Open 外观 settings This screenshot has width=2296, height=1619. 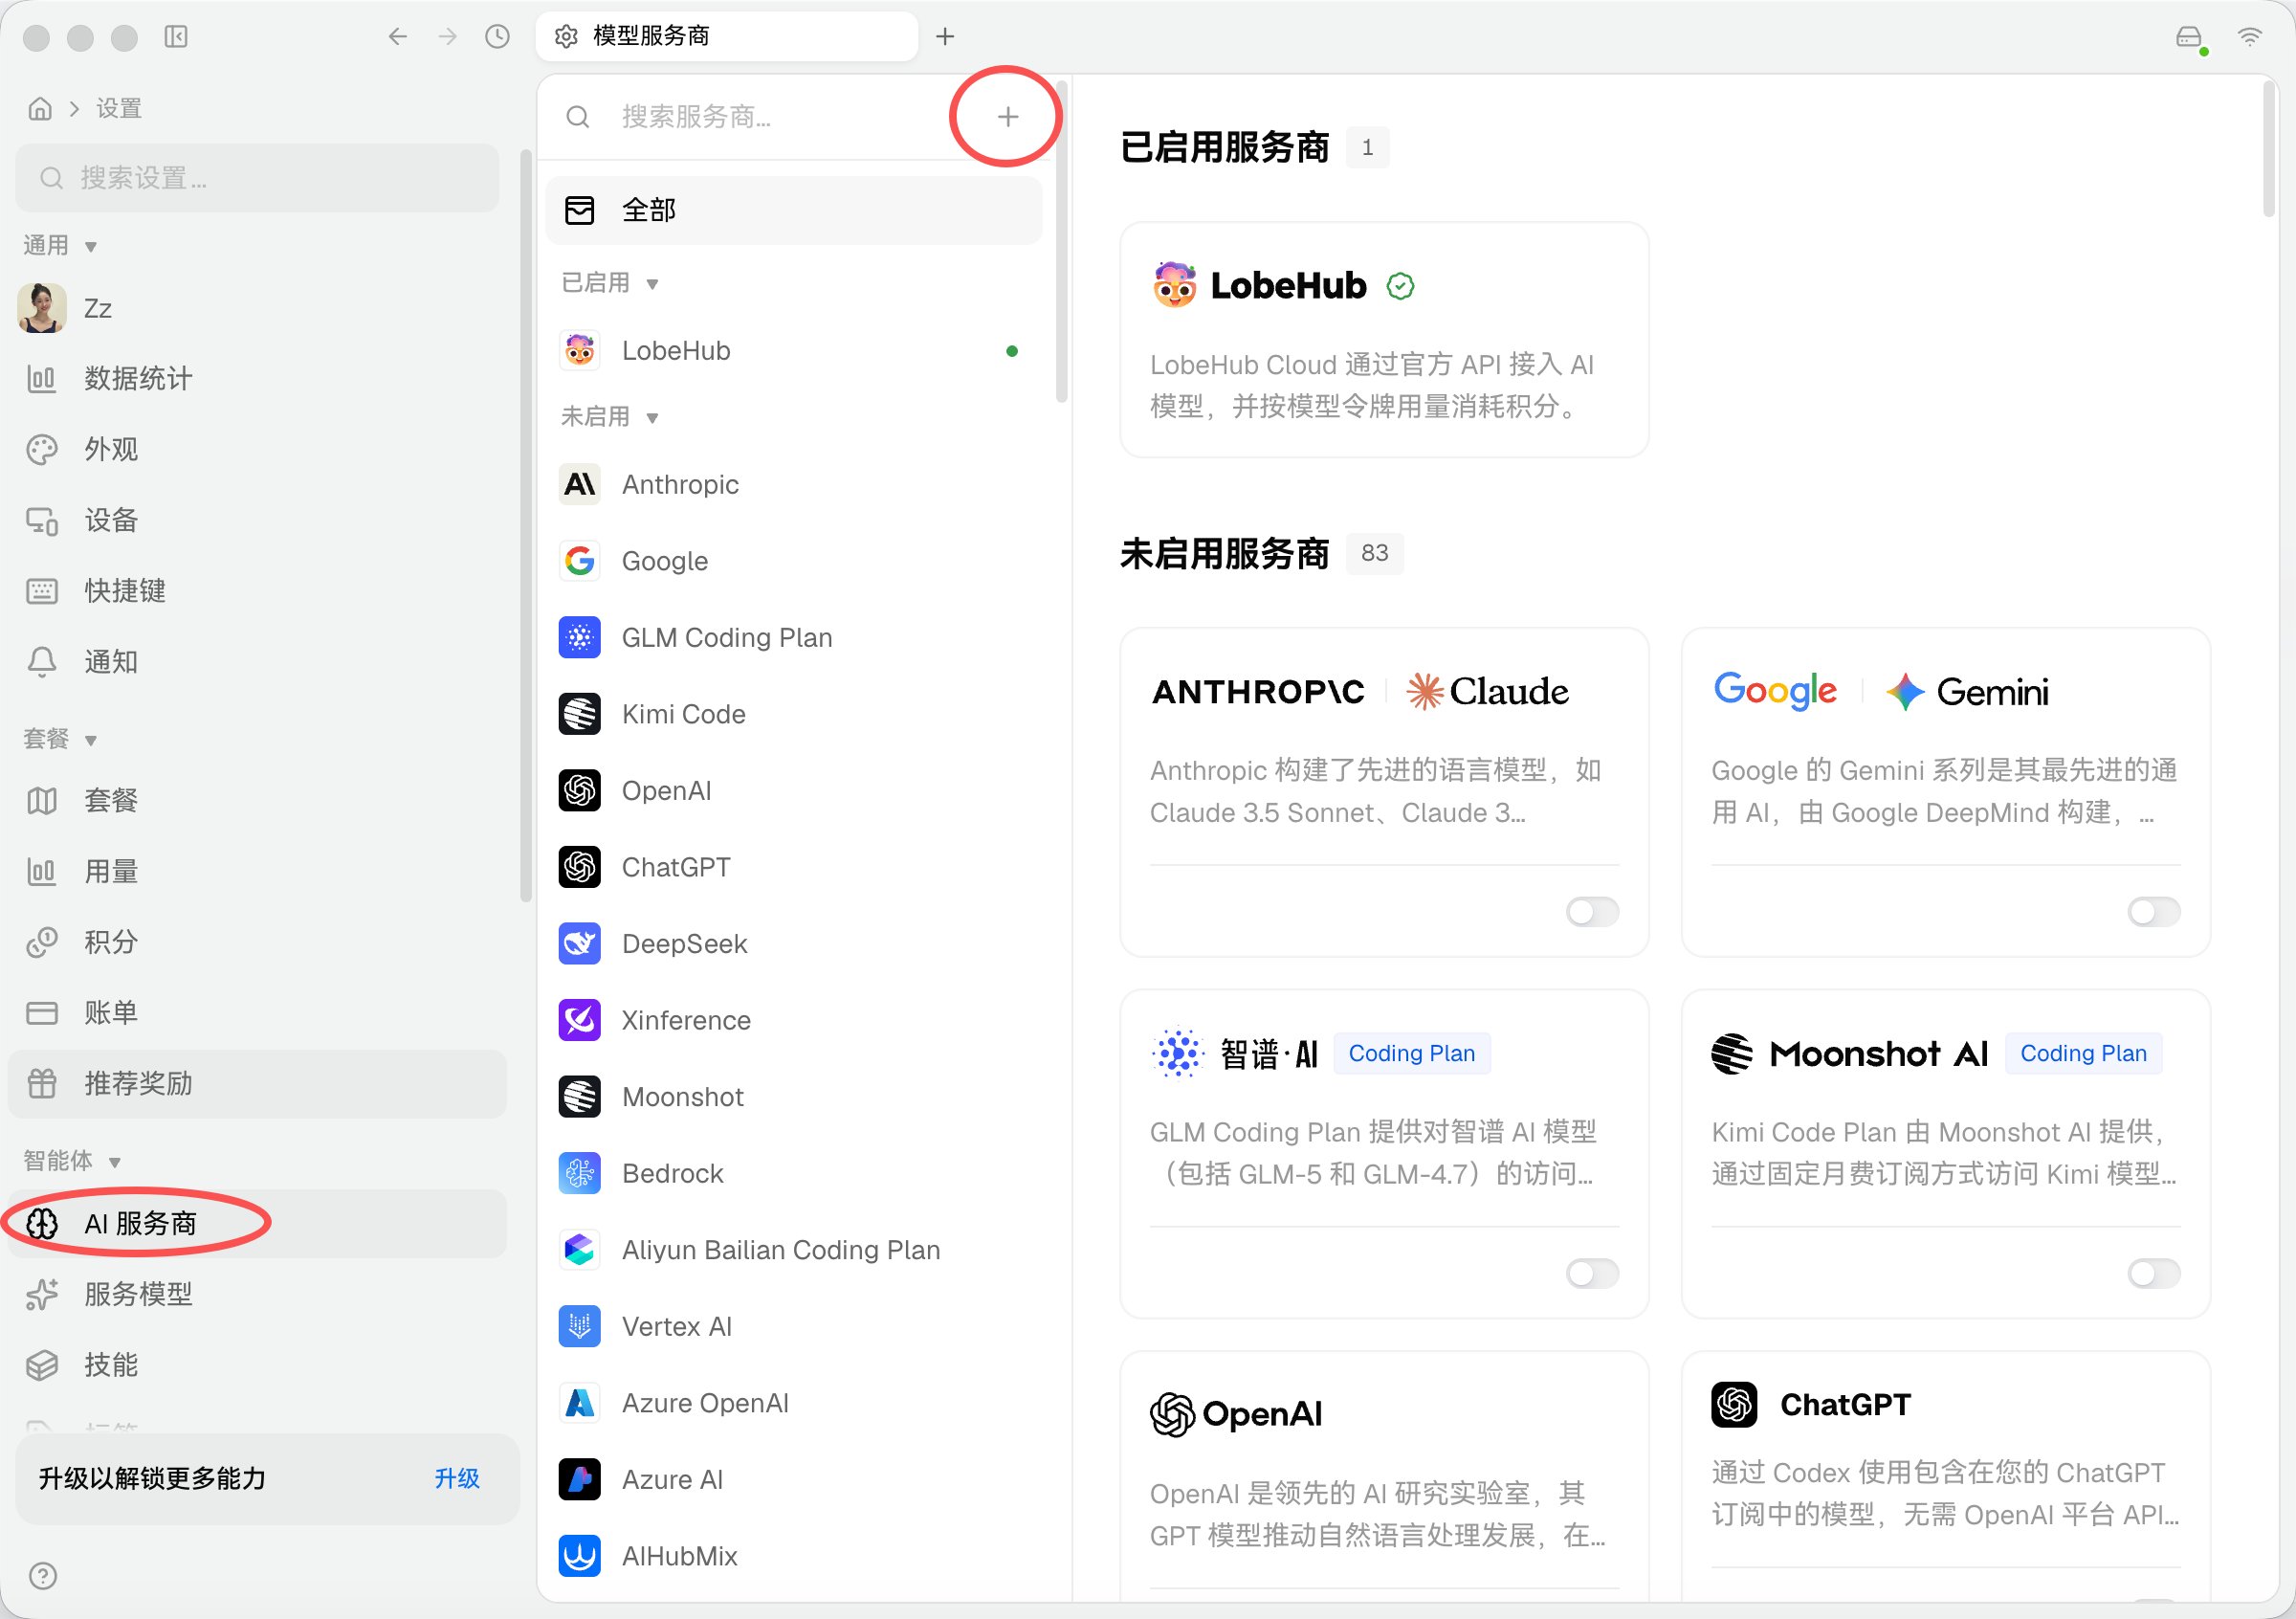pyautogui.click(x=257, y=449)
